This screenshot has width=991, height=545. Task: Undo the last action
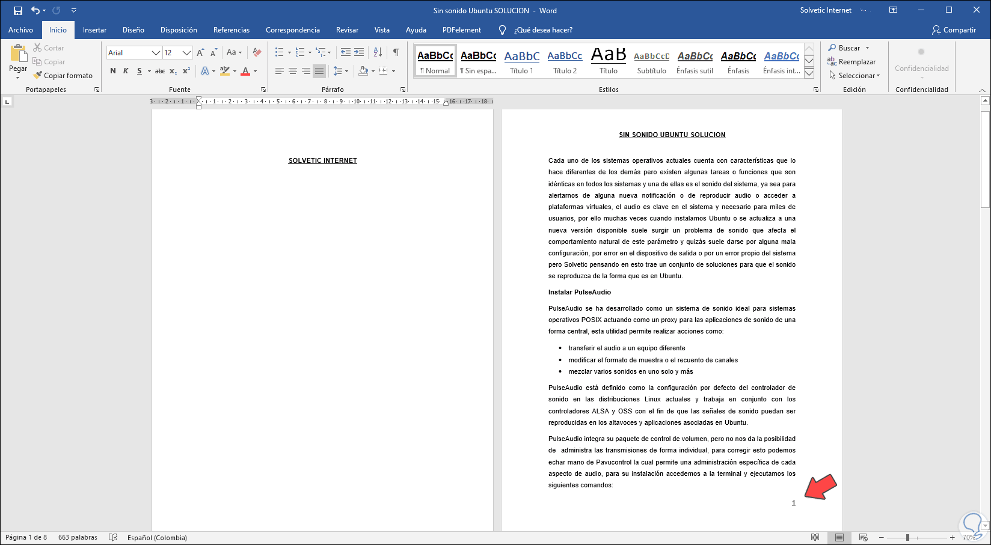tap(35, 10)
